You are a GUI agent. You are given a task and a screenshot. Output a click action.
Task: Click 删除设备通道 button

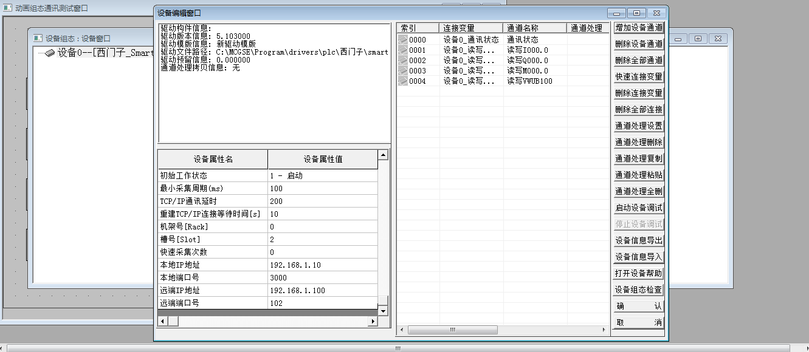[x=638, y=44]
